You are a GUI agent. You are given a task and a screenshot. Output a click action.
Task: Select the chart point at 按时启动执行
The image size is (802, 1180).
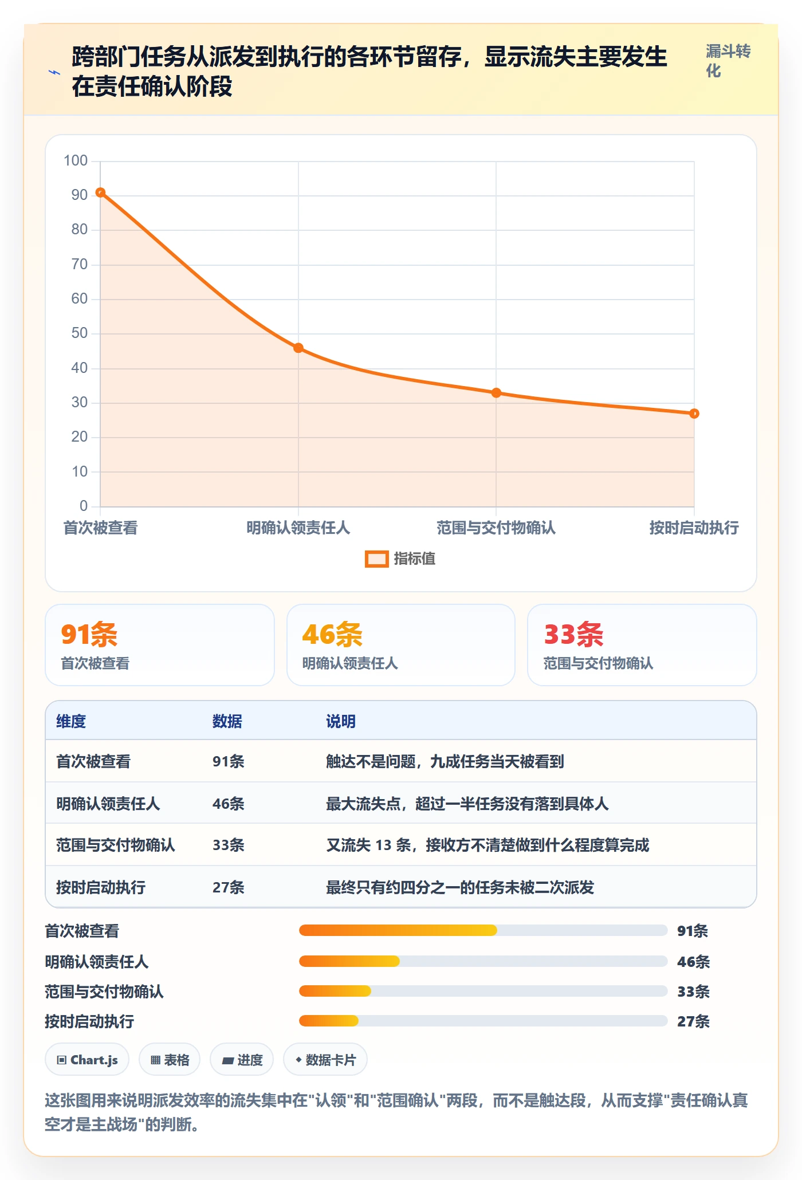coord(694,414)
